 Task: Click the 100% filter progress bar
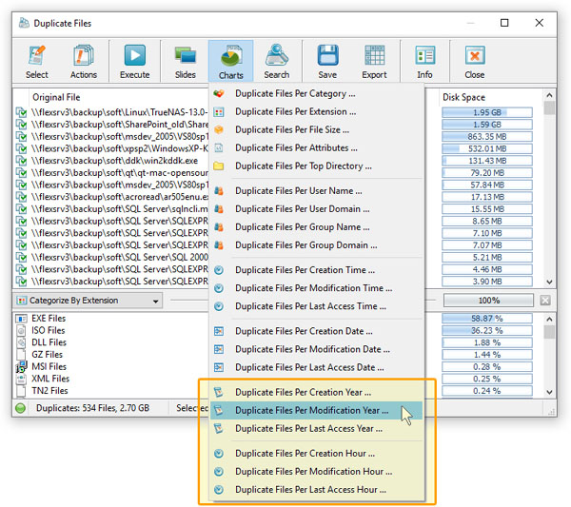click(x=488, y=301)
